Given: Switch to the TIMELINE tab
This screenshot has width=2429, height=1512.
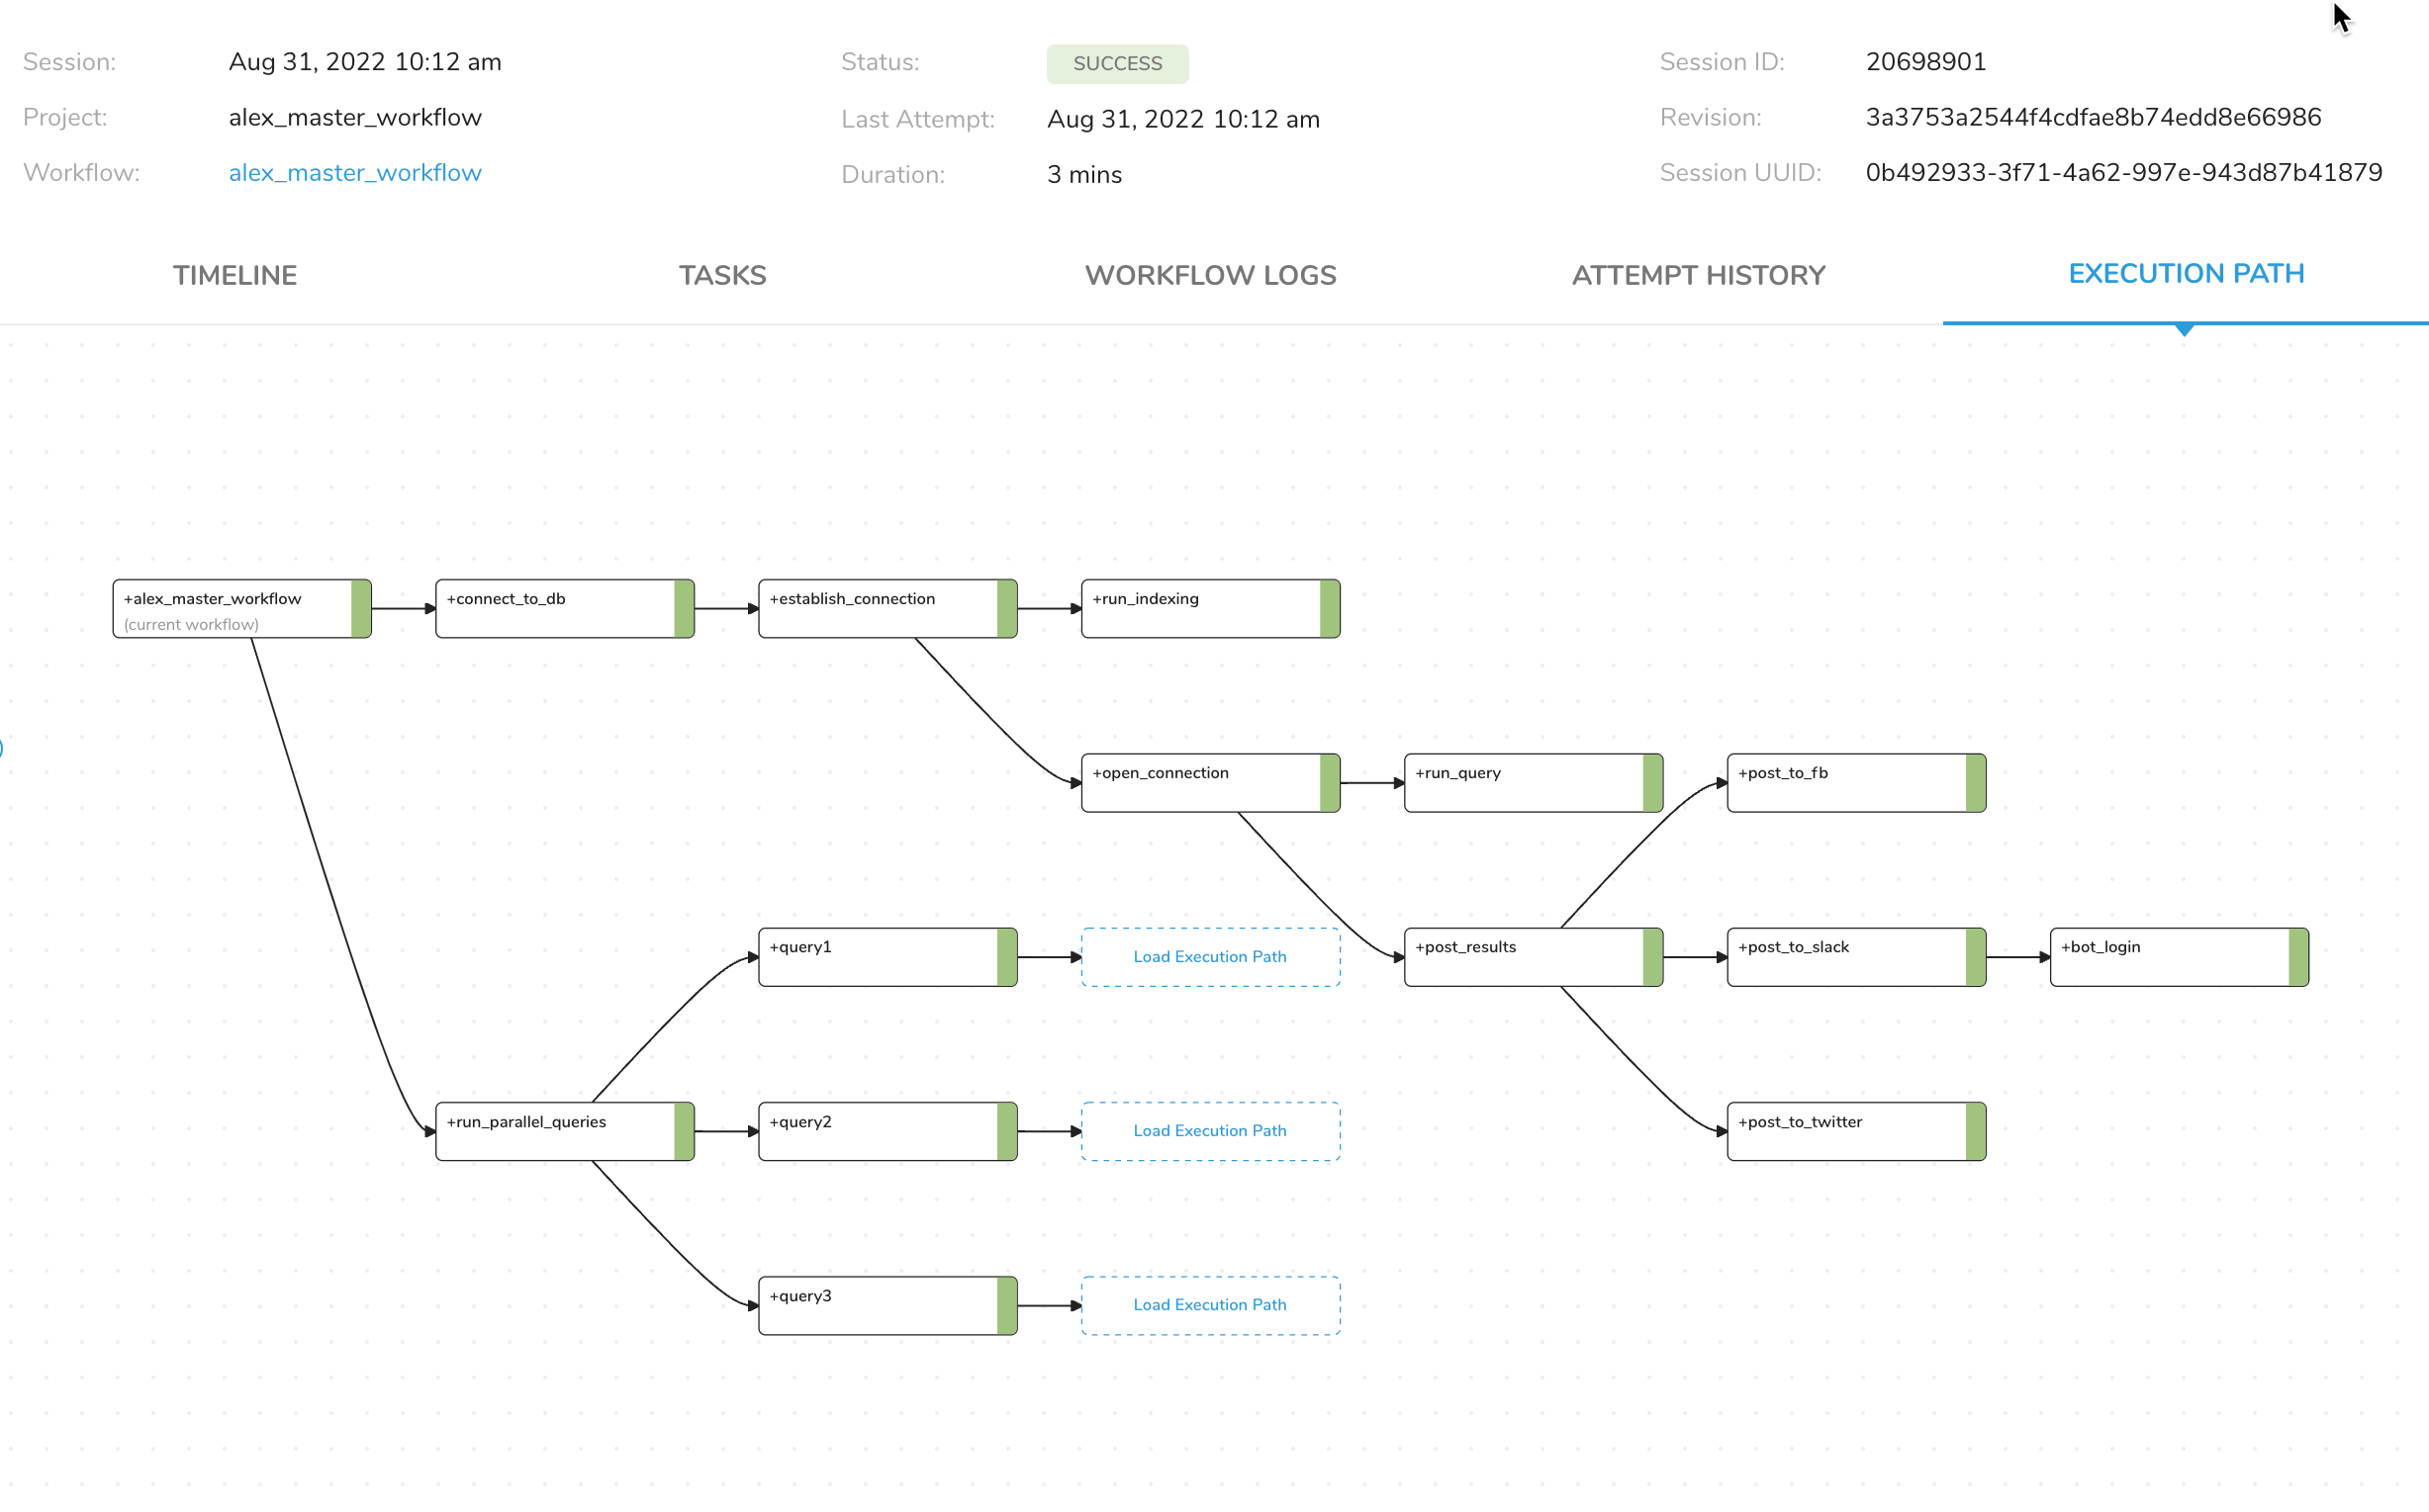Looking at the screenshot, I should pyautogui.click(x=234, y=275).
